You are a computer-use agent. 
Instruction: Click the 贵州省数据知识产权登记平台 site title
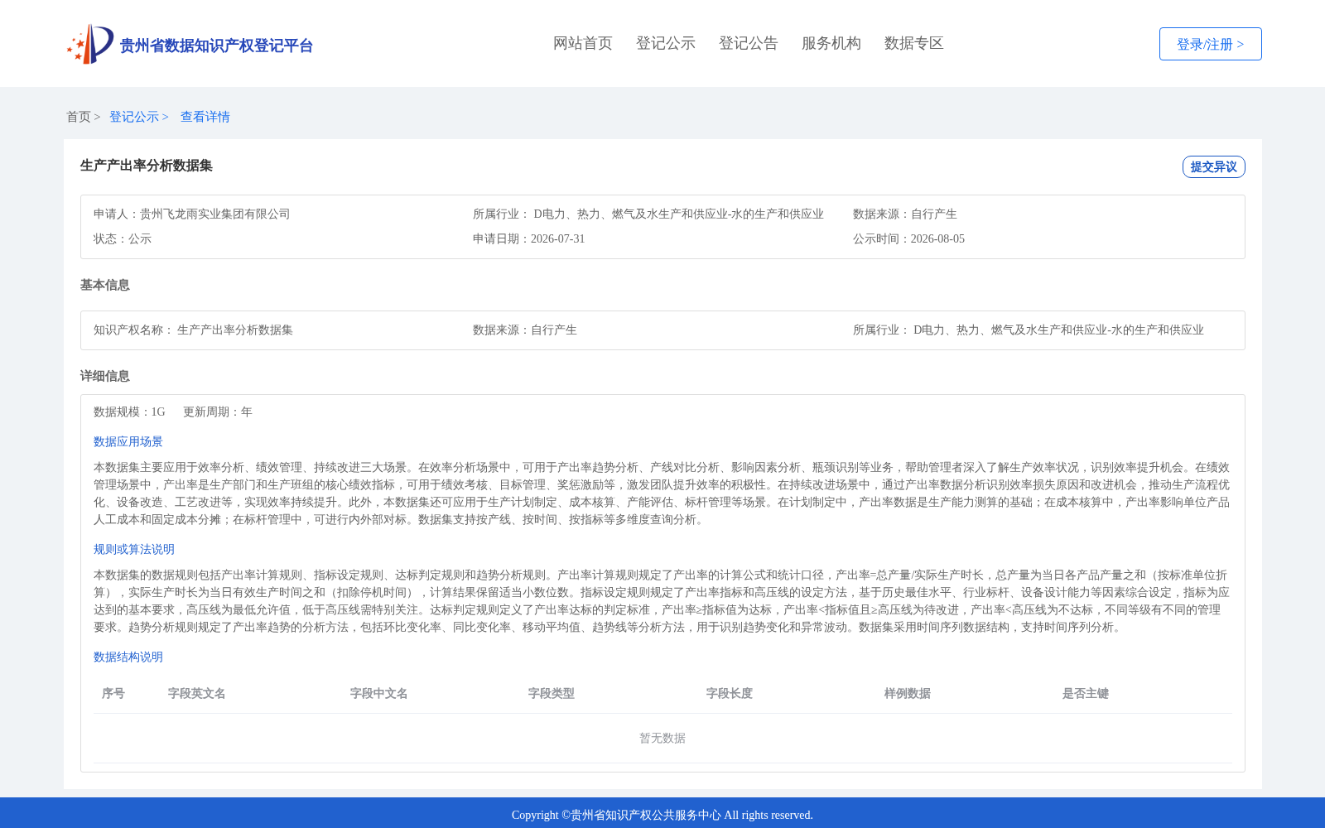coord(216,46)
